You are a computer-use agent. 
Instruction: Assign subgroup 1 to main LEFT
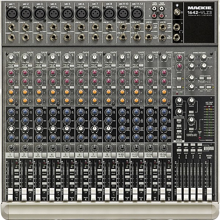point(179,145)
